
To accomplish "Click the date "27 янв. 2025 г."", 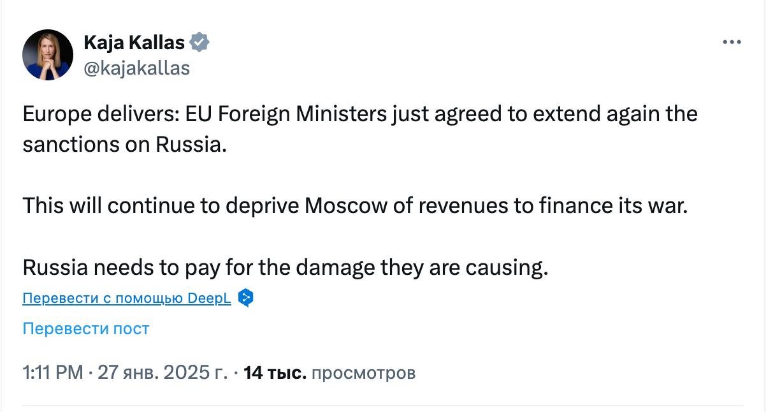I will [162, 372].
